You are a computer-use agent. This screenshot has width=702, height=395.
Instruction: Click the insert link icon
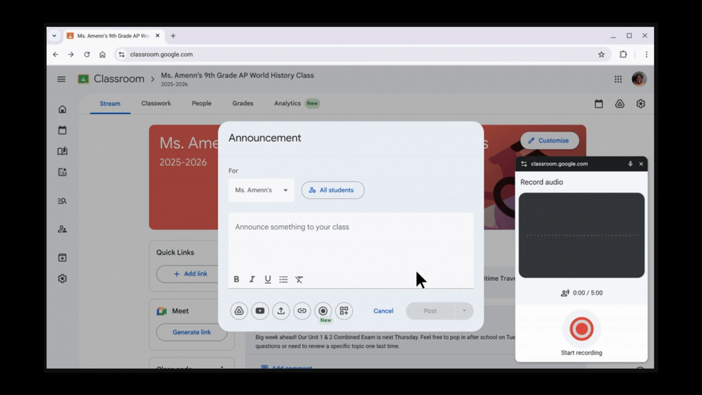pyautogui.click(x=302, y=311)
